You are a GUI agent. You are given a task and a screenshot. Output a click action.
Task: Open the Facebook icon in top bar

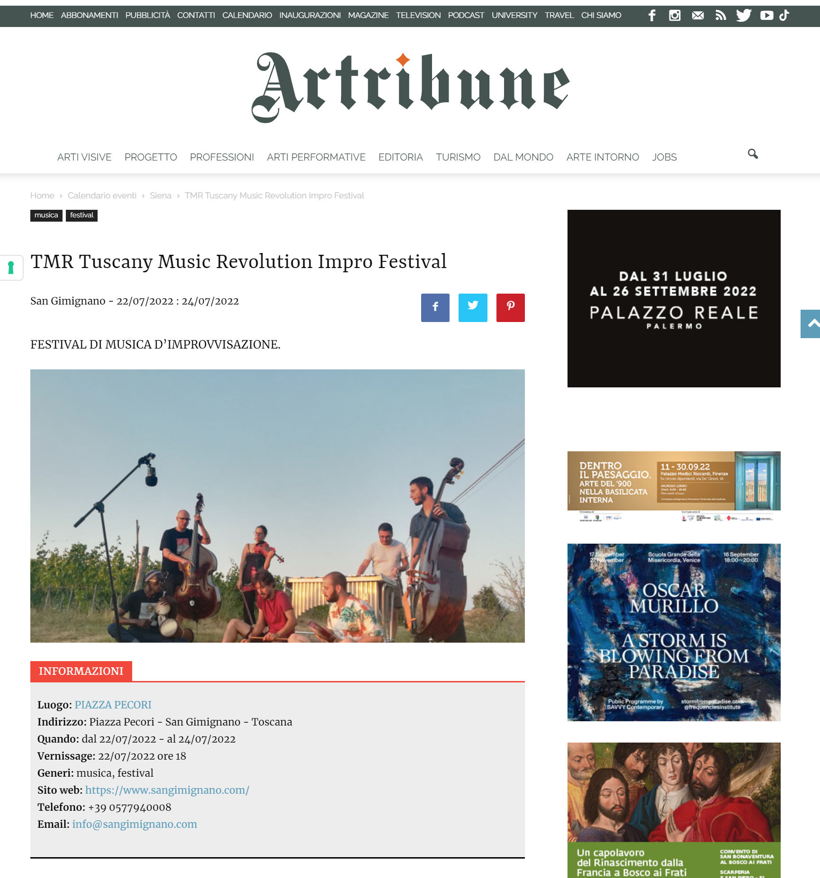click(652, 16)
